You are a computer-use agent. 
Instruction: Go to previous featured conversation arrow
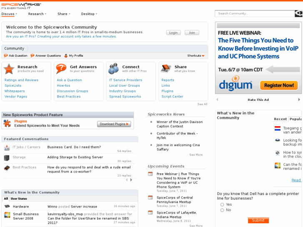pos(127,180)
